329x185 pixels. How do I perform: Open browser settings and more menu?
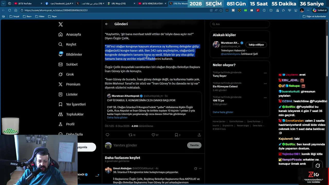pyautogui.click(x=308, y=10)
